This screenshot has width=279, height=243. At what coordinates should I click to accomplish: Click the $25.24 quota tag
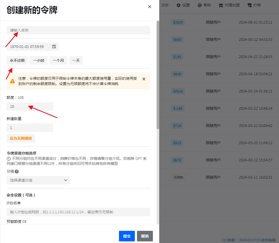178,91
